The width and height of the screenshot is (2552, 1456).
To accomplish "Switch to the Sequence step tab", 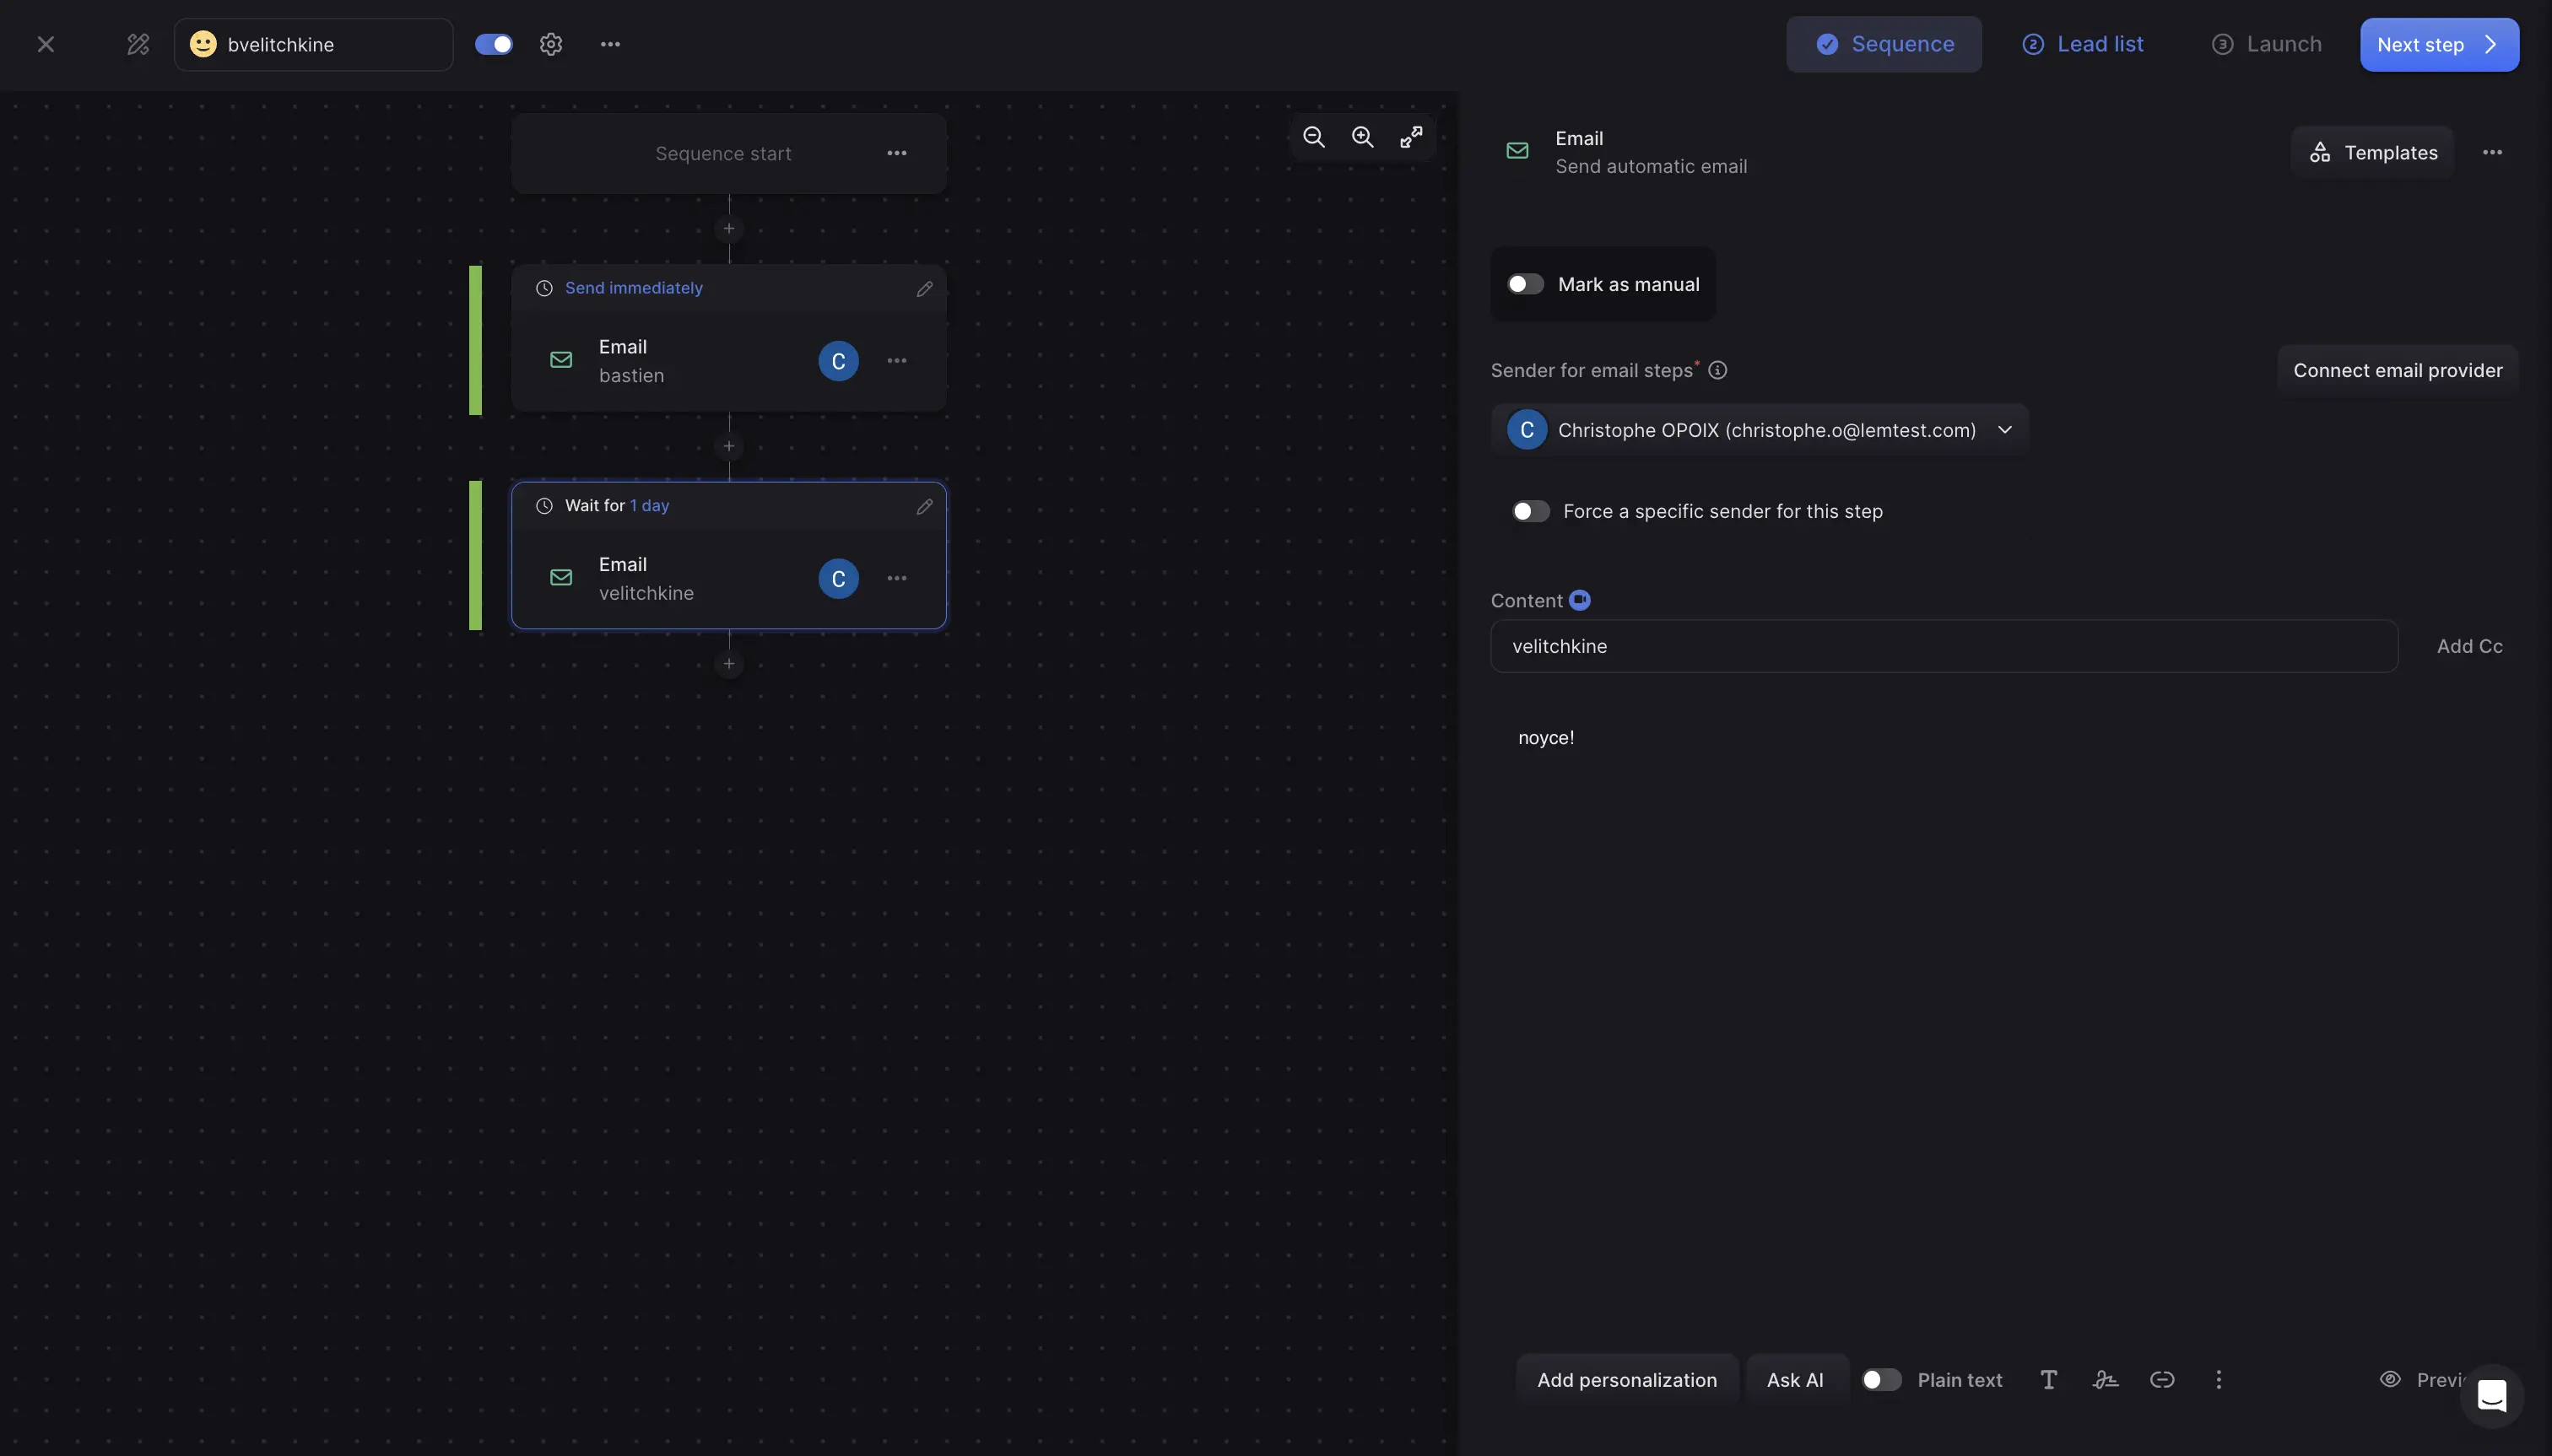I will click(x=1884, y=44).
